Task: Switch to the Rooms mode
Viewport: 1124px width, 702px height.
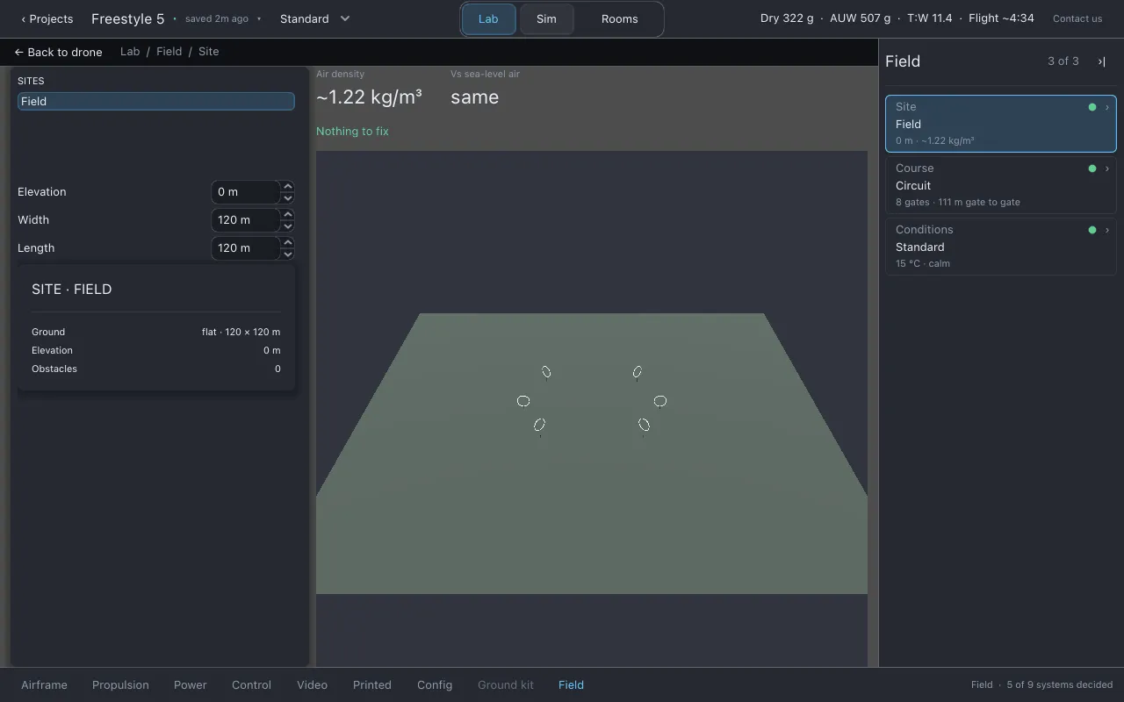Action: click(x=619, y=18)
